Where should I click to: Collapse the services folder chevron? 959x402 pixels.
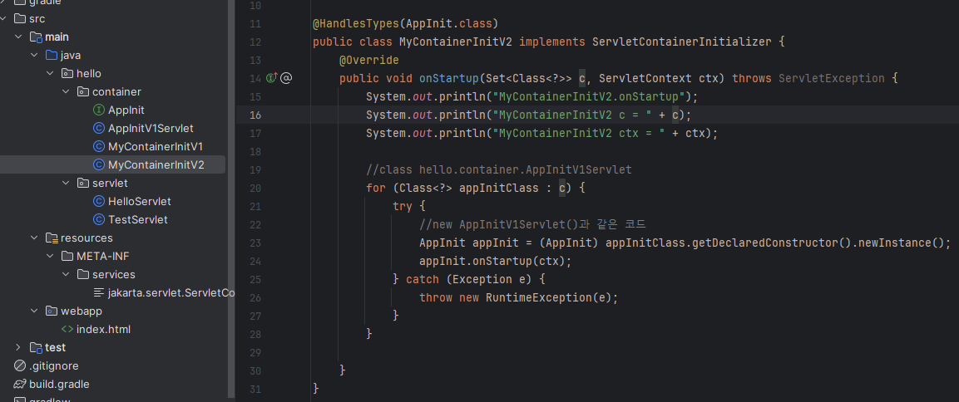coord(66,274)
